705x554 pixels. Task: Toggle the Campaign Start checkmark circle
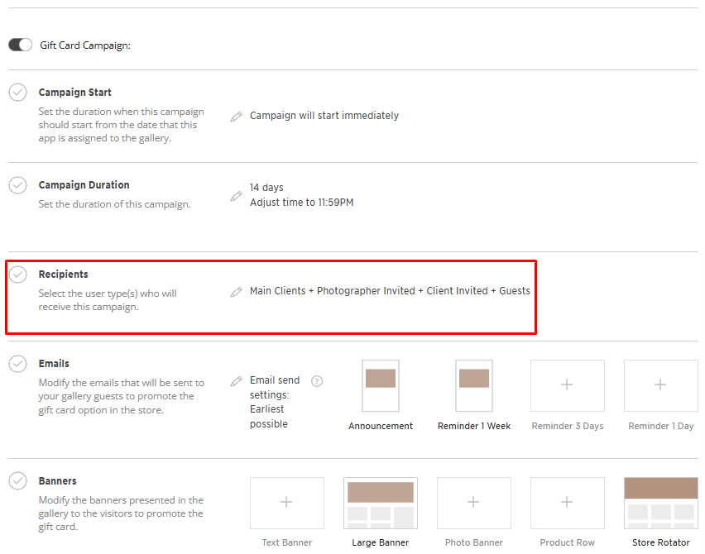[18, 93]
